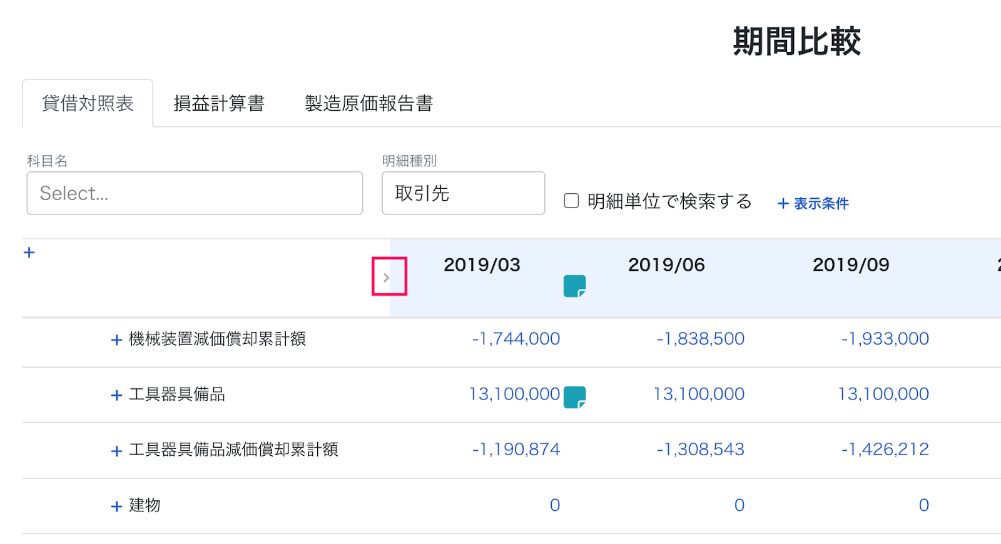This screenshot has width=1001, height=544.
Task: Open the -1,933,000 value for 2019/09
Action: click(x=885, y=339)
